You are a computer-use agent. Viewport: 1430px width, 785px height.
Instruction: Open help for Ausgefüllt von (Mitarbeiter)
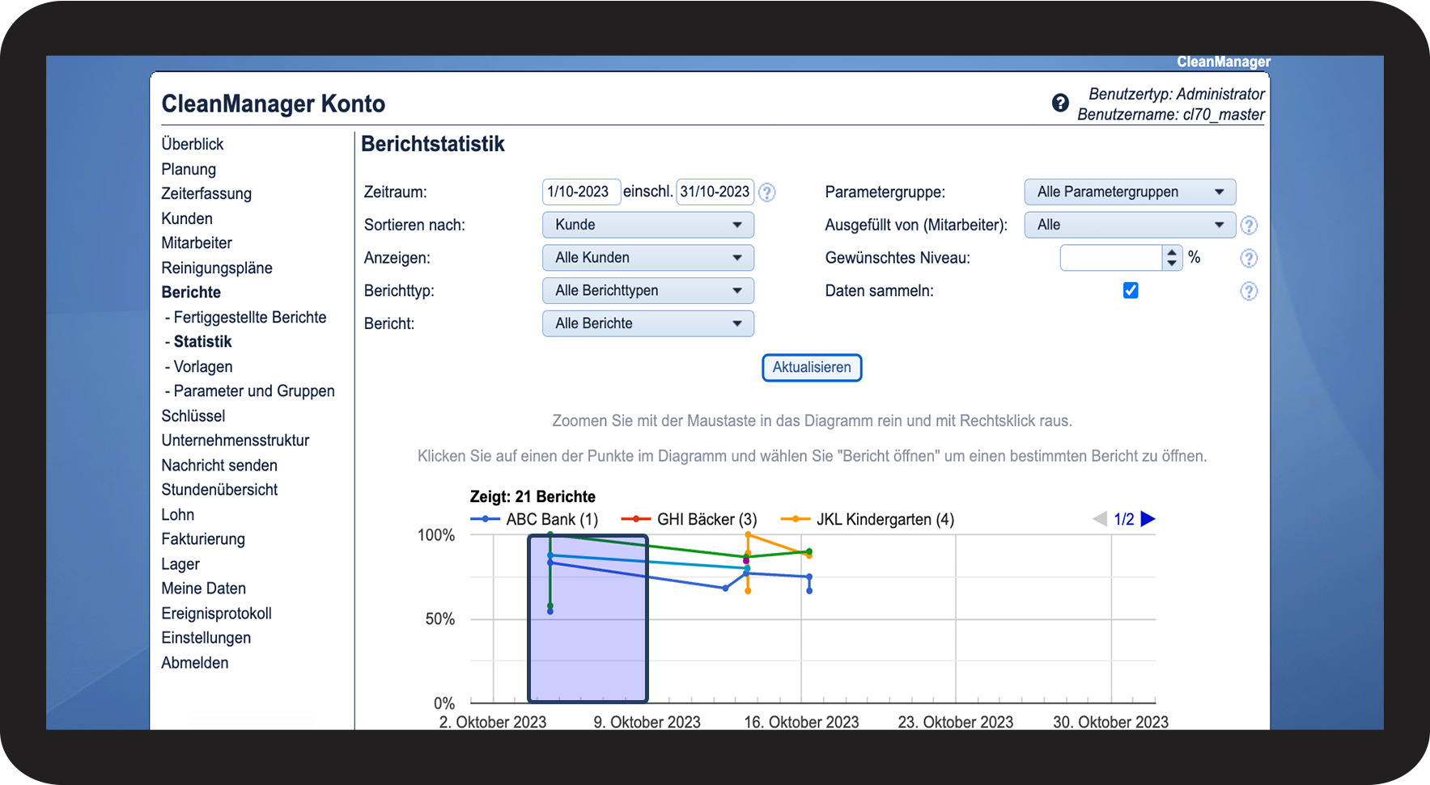1249,226
